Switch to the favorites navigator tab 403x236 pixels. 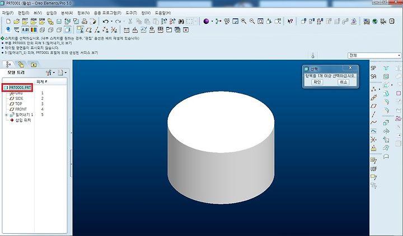click(34, 65)
